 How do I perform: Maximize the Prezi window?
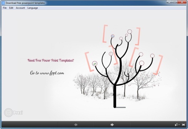(x=175, y=2)
